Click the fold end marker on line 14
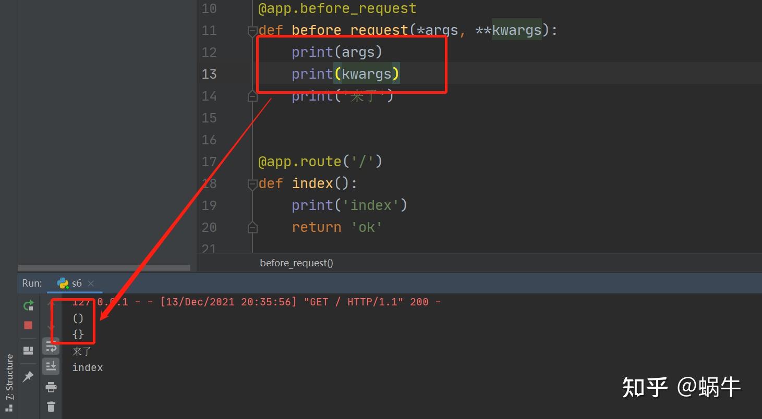762x419 pixels. pyautogui.click(x=252, y=96)
